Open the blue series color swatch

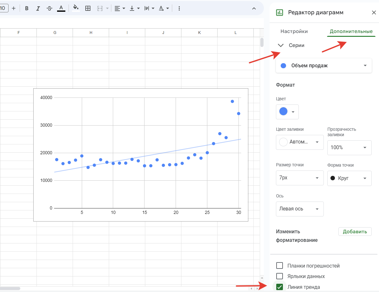point(287,112)
